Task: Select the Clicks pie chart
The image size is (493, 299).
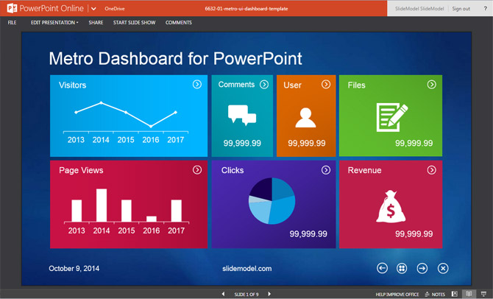Action: tap(272, 201)
